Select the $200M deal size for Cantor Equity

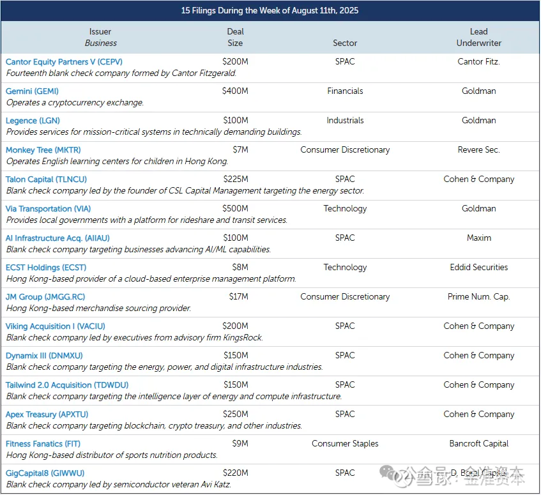(235, 61)
